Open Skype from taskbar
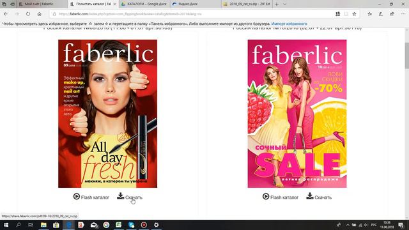This screenshot has width=409, height=230. (131, 225)
